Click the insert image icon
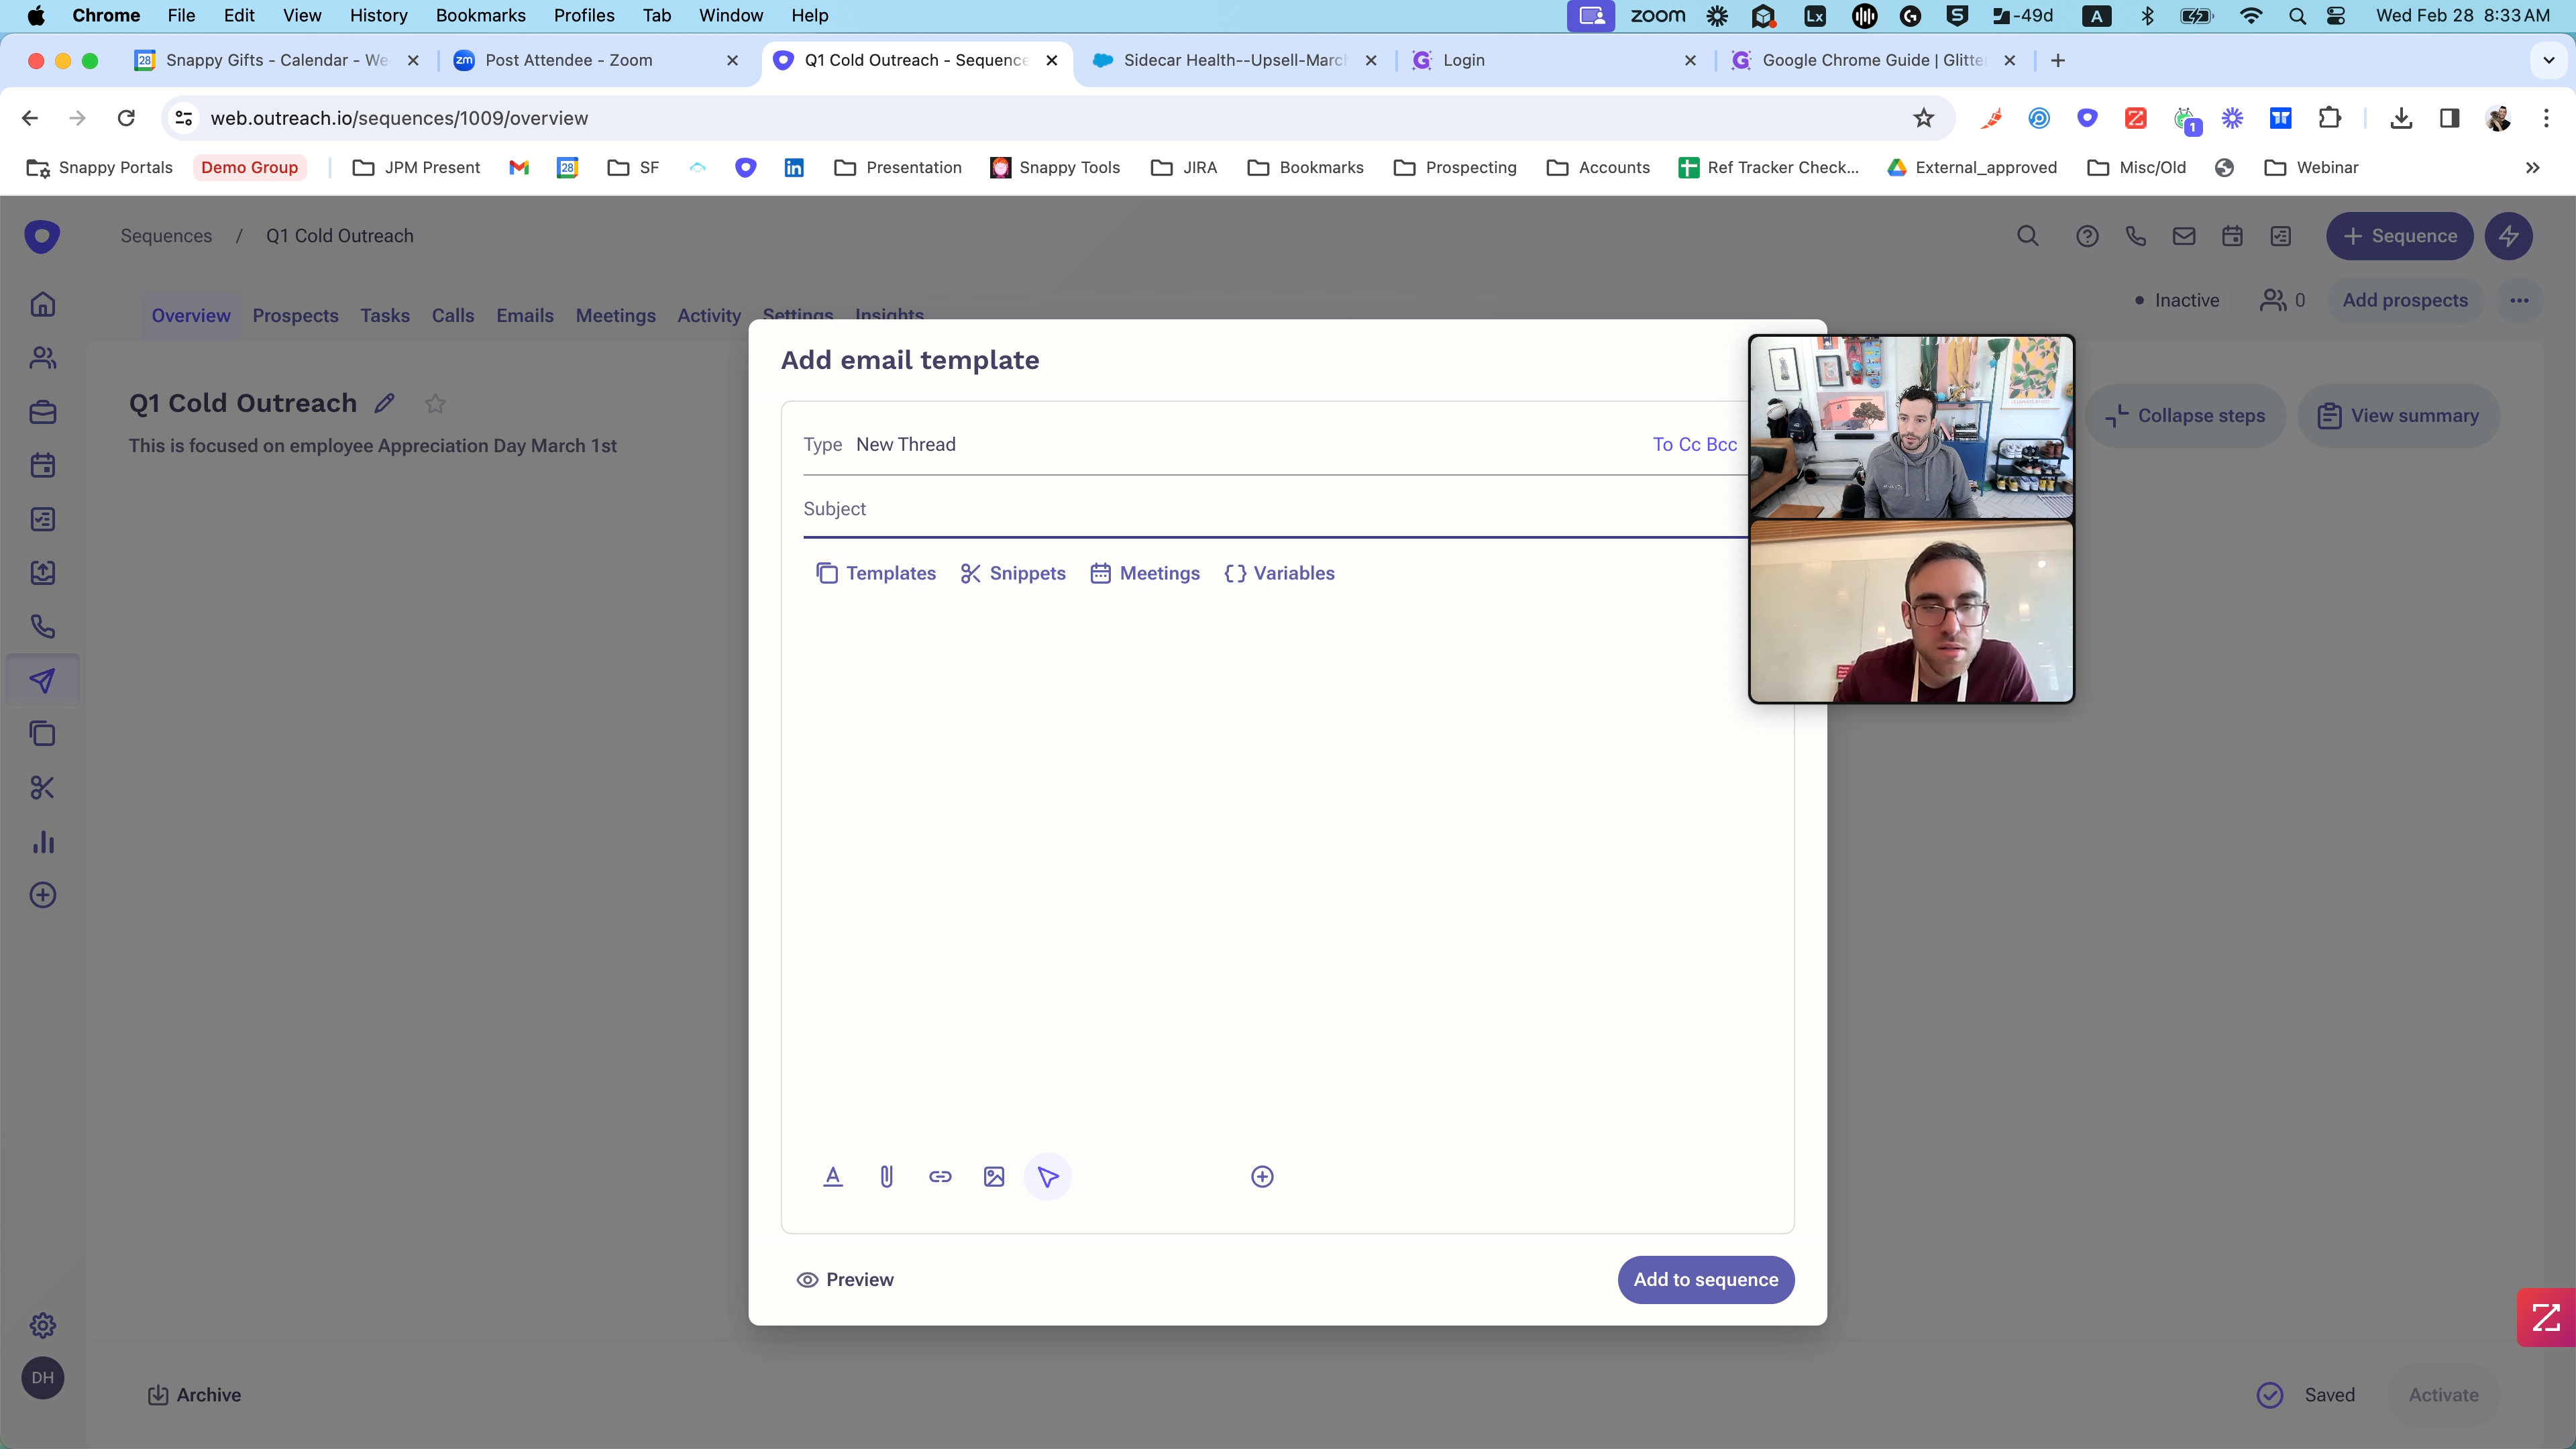Screen dimensions: 2576x1449 coord(993,1176)
